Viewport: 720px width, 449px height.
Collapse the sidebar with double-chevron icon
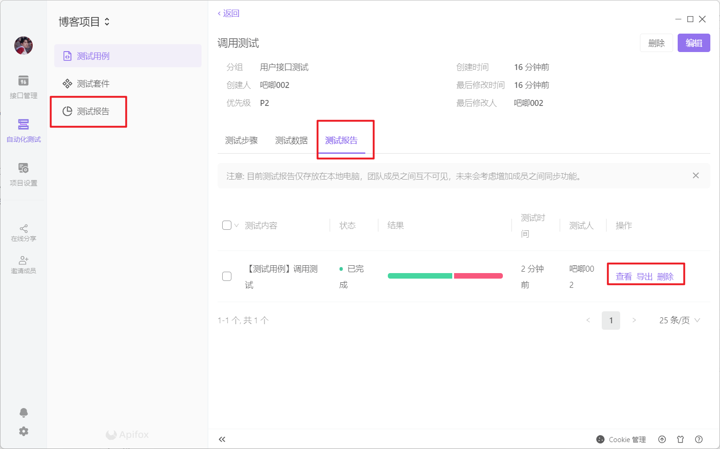pyautogui.click(x=222, y=439)
